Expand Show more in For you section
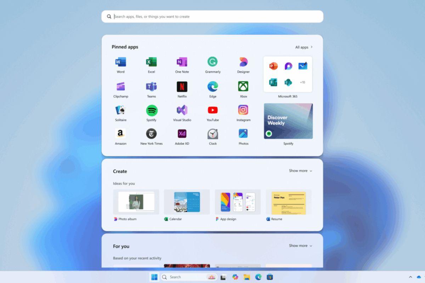425x283 pixels. point(300,246)
